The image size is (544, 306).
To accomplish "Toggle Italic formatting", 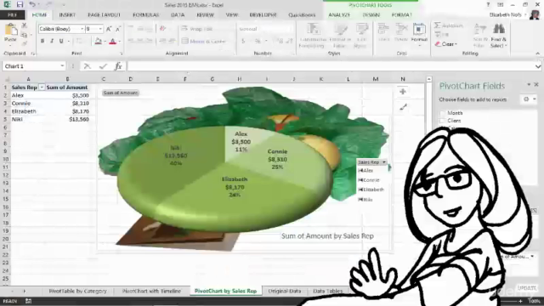I will click(52, 42).
